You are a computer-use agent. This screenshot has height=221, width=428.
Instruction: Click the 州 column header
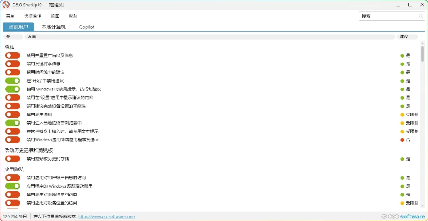[13, 37]
